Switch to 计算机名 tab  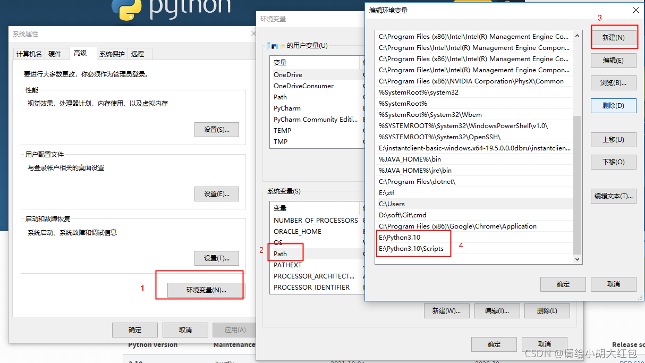point(29,54)
